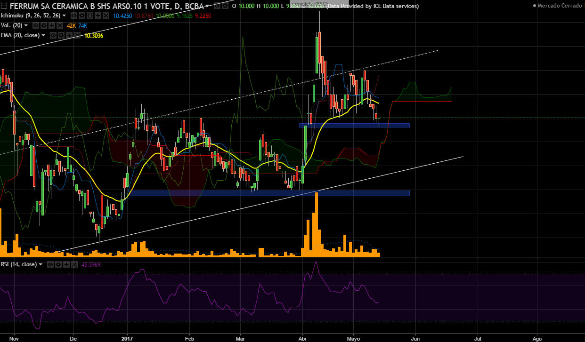Click plus icon on the Vol indicator row
The width and height of the screenshot is (585, 342).
(x=52, y=25)
